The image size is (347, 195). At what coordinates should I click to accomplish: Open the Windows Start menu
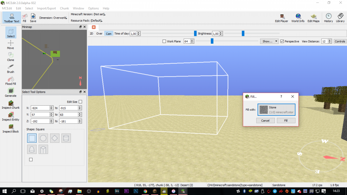[x=4, y=191]
